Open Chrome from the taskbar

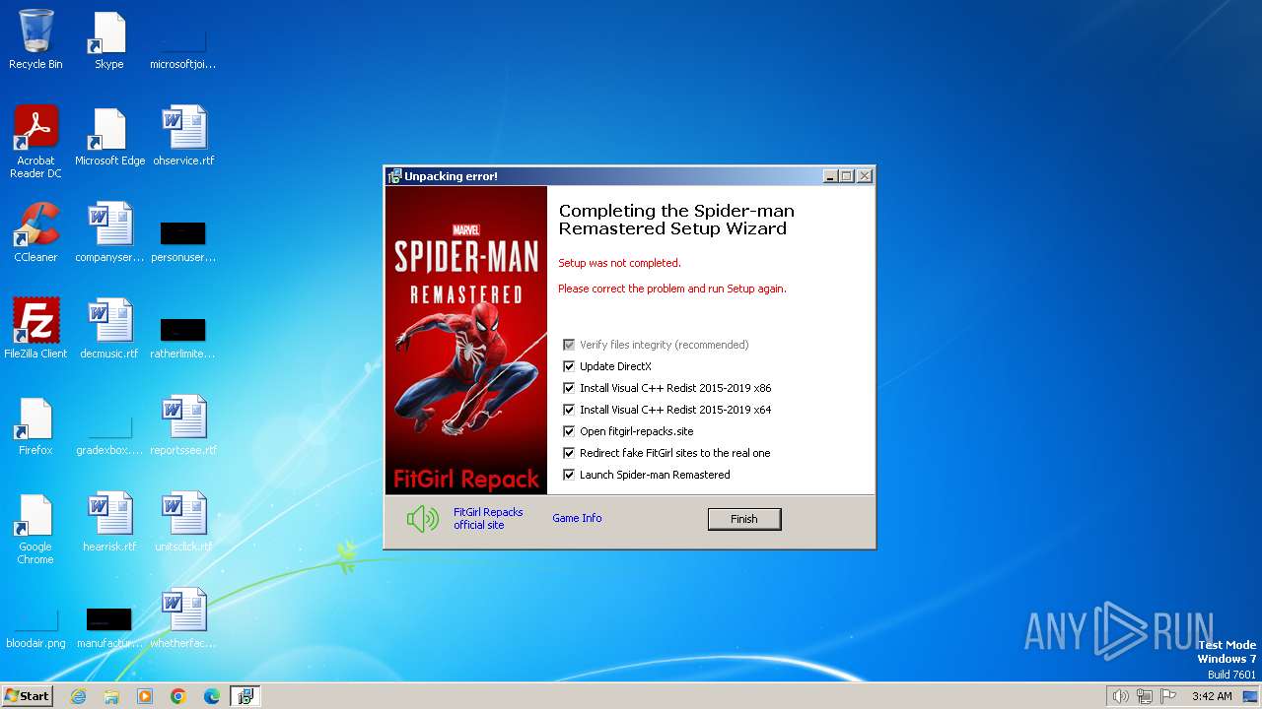coord(178,696)
